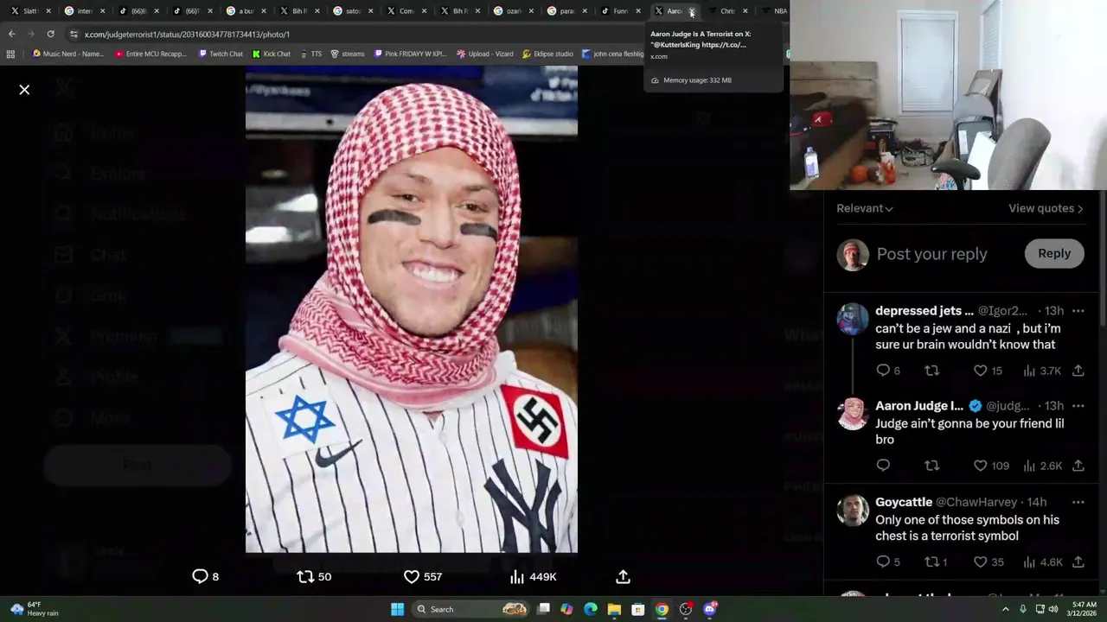The image size is (1107, 622).
Task: Open Music Nerd bookmark
Action: pos(67,54)
